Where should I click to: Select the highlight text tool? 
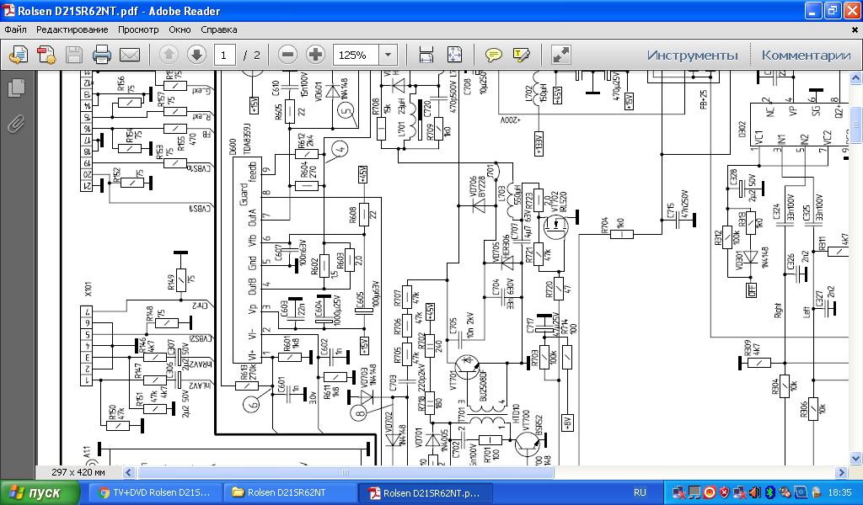(x=522, y=56)
